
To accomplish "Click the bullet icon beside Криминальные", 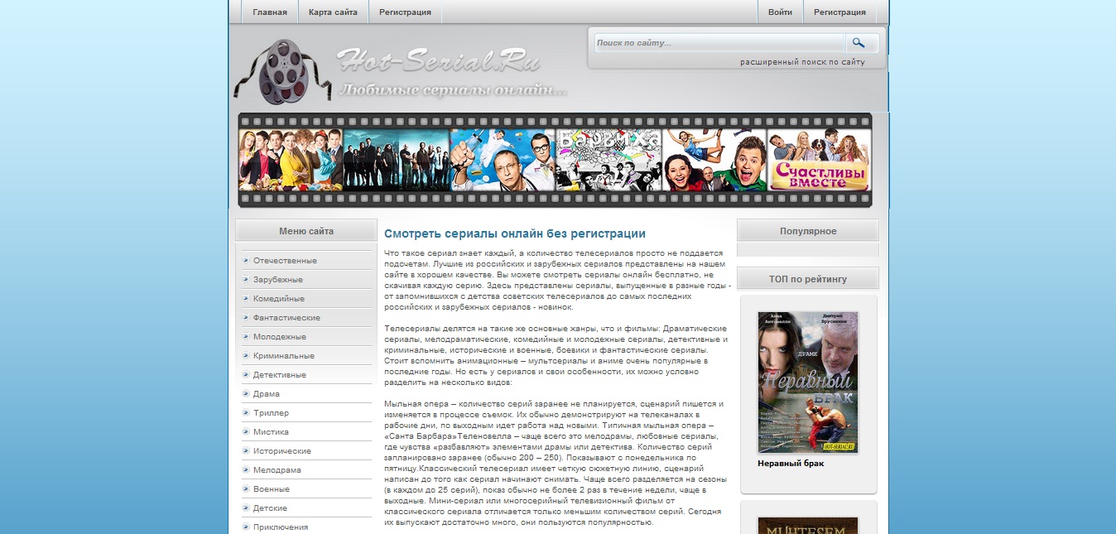I will pyautogui.click(x=246, y=356).
